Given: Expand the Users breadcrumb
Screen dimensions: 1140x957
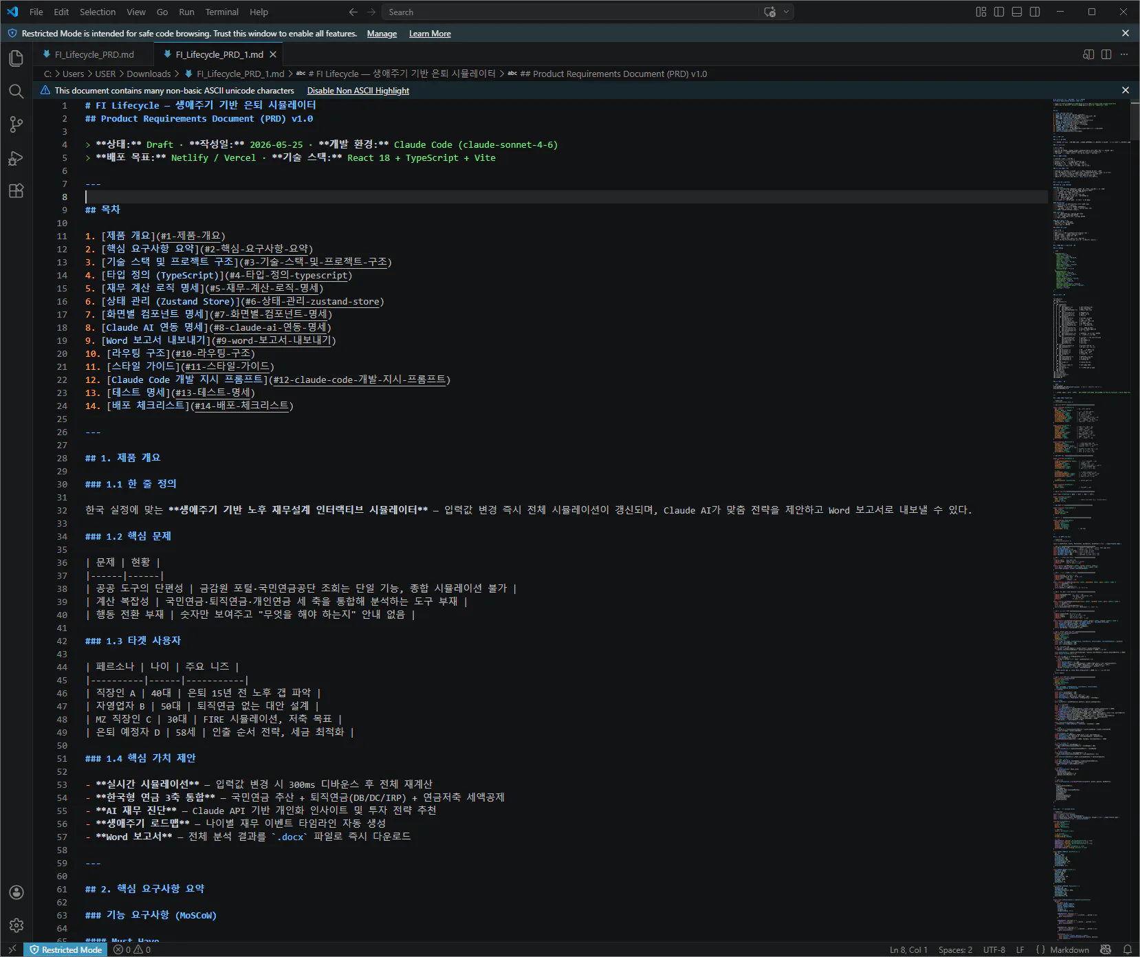Looking at the screenshot, I should click(x=73, y=74).
